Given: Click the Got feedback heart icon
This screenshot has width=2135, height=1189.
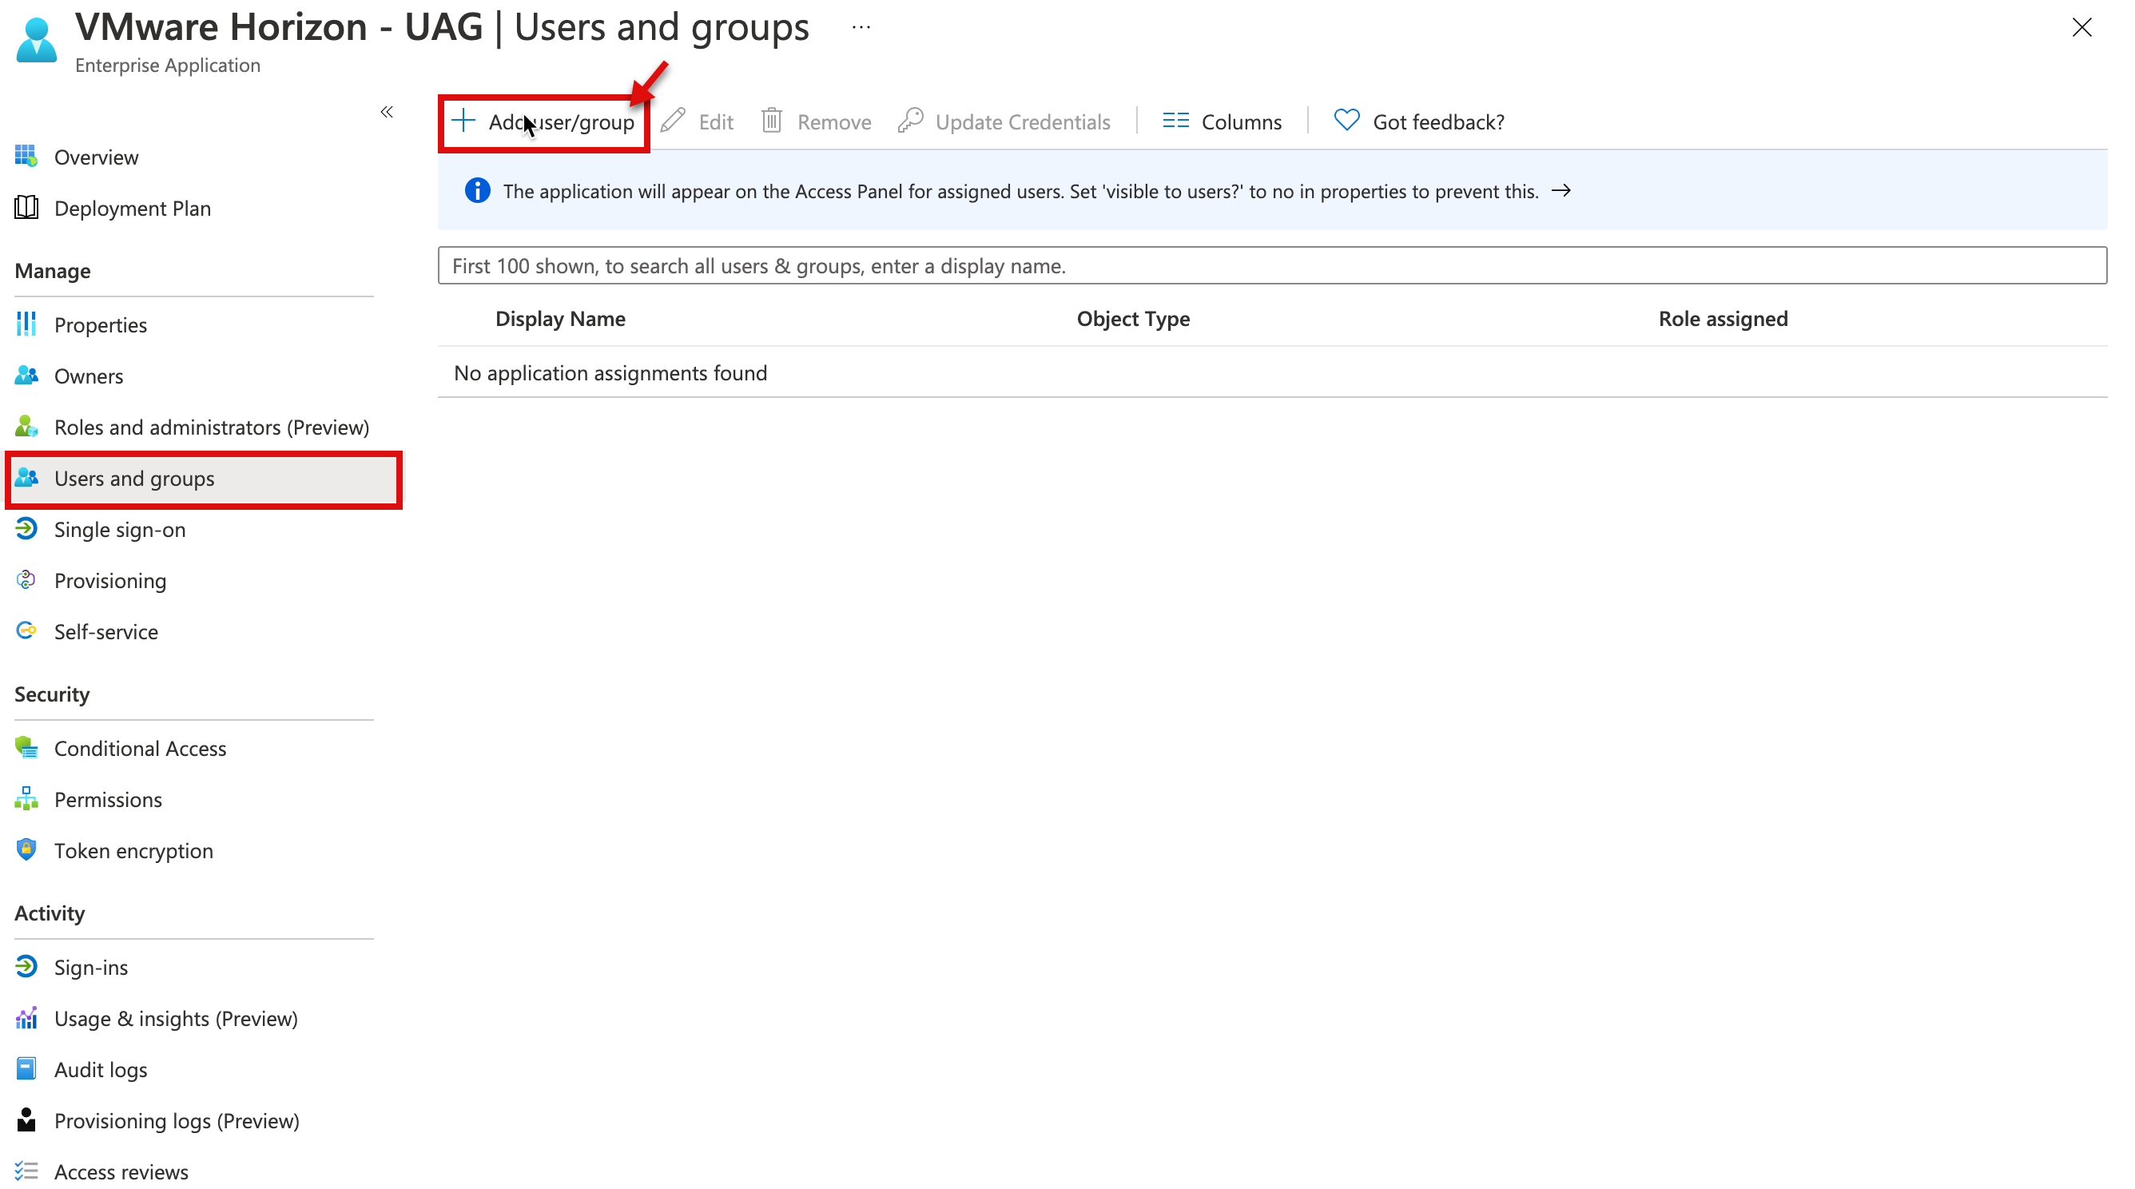Looking at the screenshot, I should (1347, 121).
